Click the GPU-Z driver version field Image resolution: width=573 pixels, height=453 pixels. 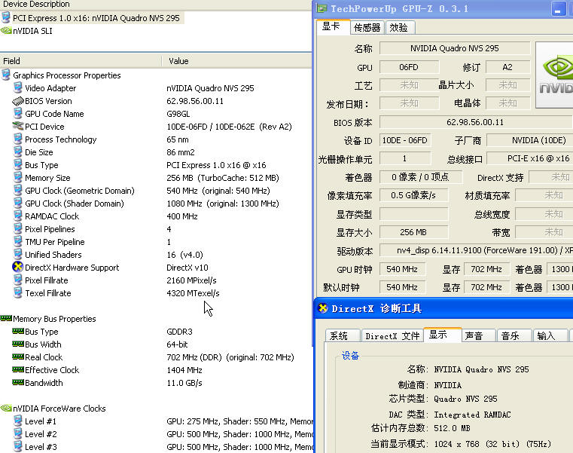[x=476, y=250]
